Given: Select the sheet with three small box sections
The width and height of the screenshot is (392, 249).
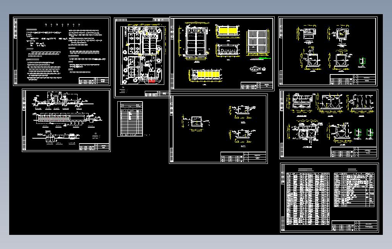Looking at the screenshot, I should pos(219,129).
